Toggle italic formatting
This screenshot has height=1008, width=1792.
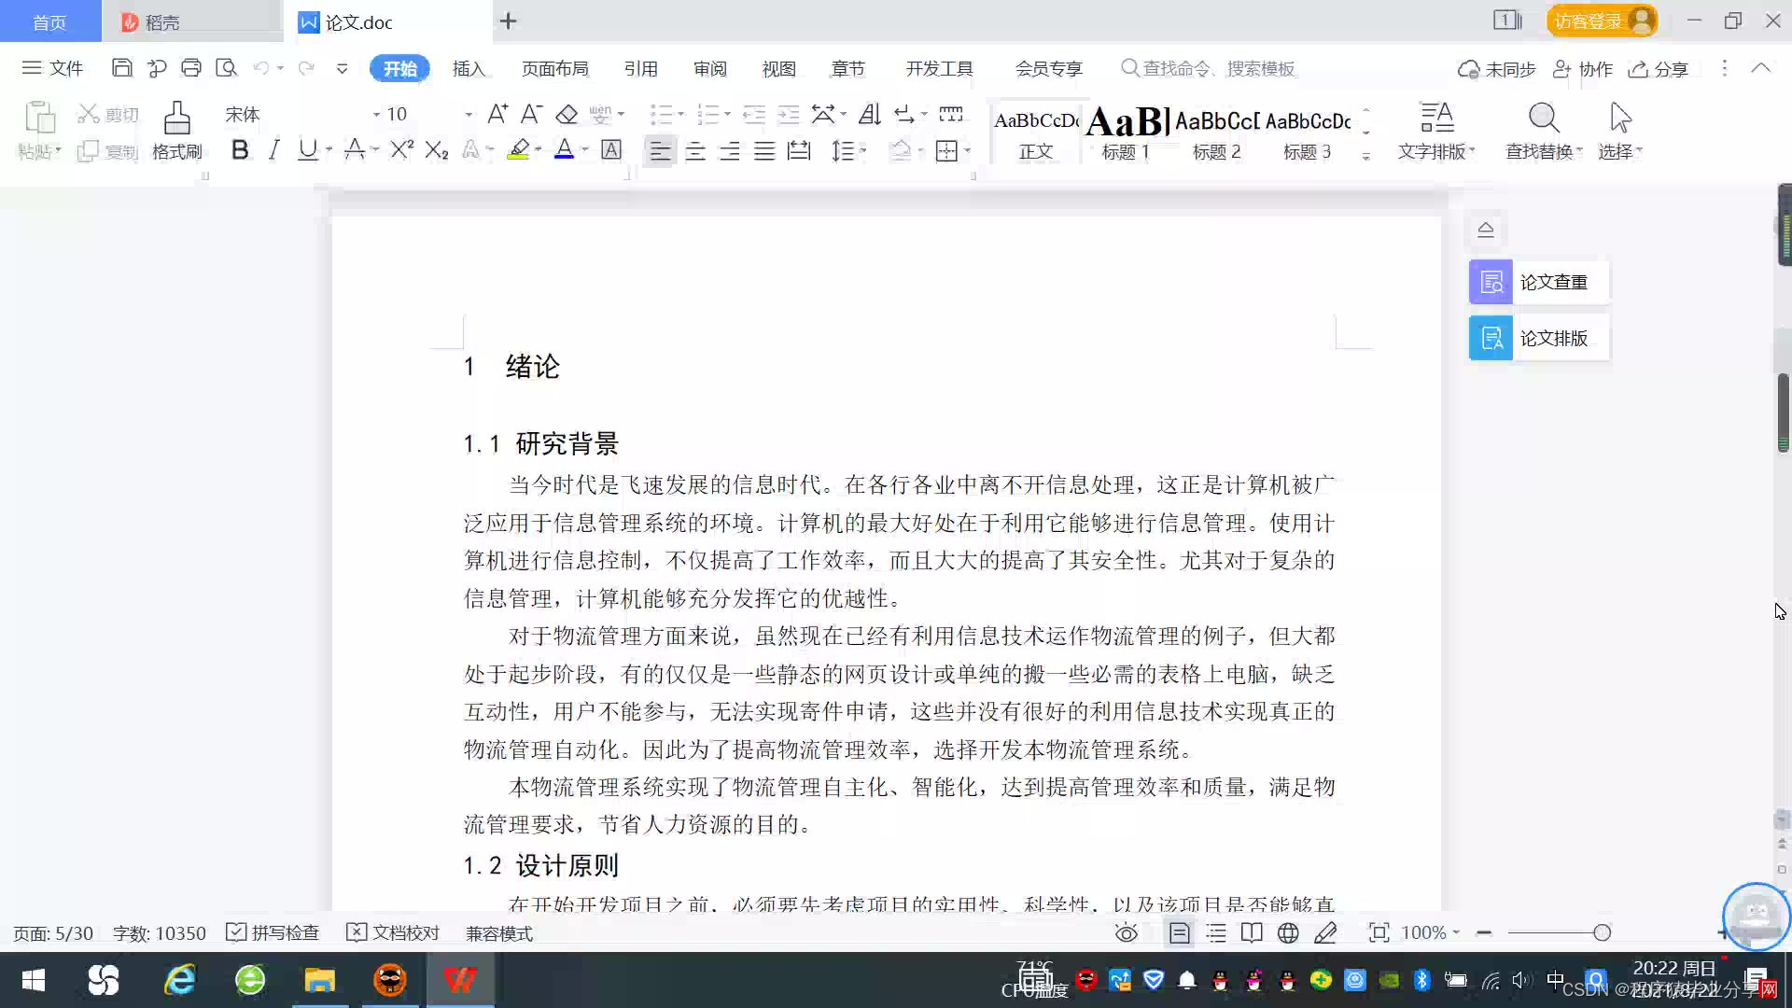click(x=273, y=150)
